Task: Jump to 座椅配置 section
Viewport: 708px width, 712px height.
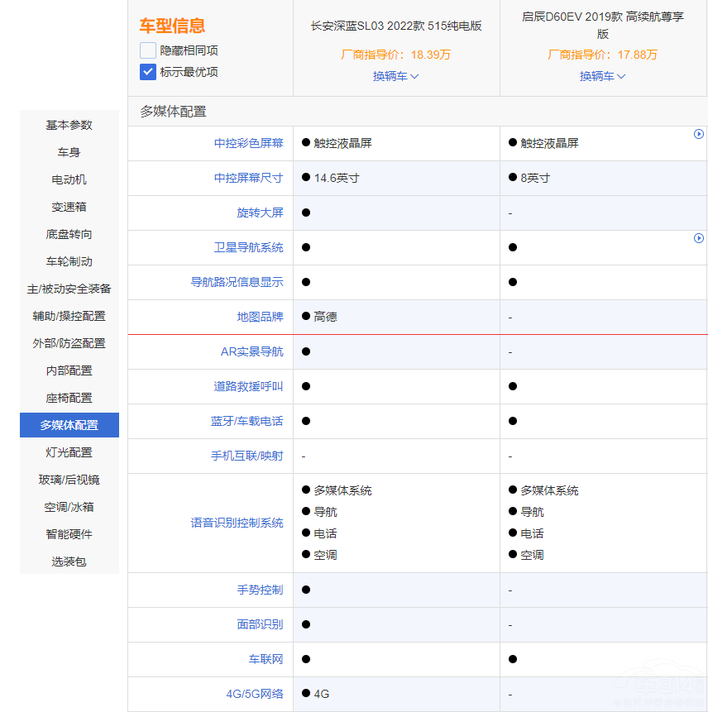Action: 69,398
